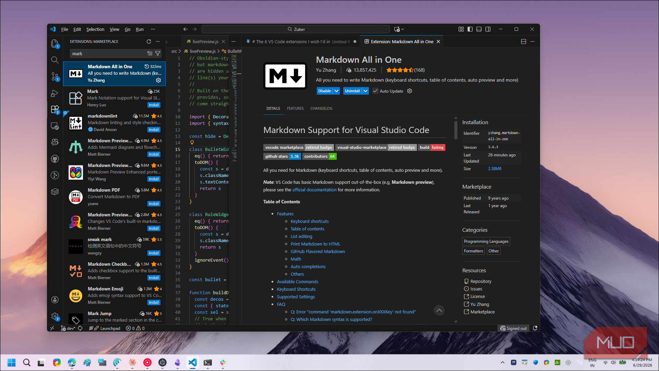This screenshot has height=371, width=659.
Task: Open the GitHub view in activity bar
Action: tap(55, 159)
